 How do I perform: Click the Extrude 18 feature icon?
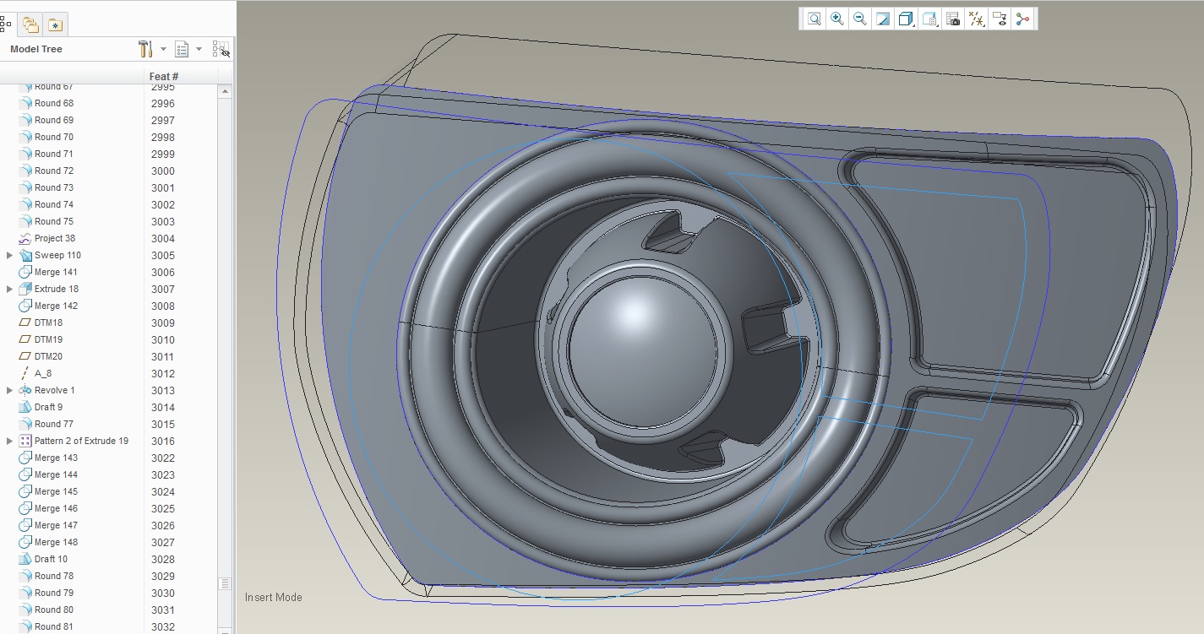click(x=25, y=289)
